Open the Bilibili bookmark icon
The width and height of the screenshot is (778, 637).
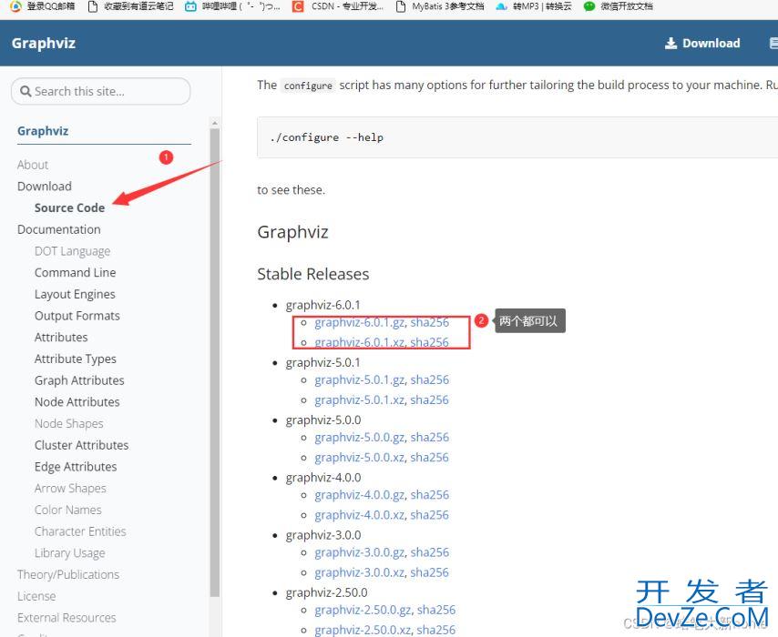pyautogui.click(x=190, y=6)
